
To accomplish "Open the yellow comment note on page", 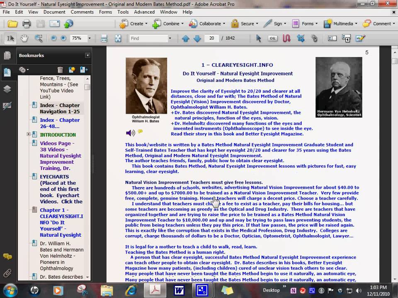I will click(x=140, y=131).
